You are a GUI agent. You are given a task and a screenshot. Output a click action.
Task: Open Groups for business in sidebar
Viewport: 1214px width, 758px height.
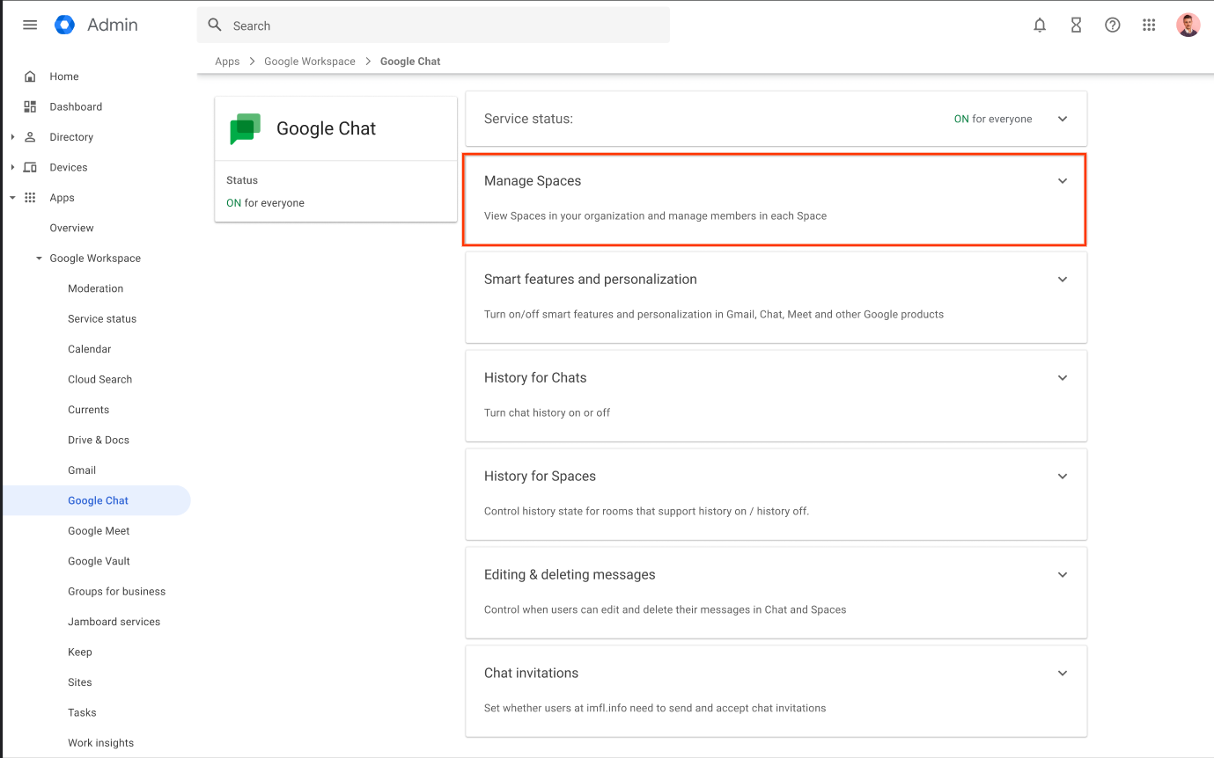(116, 592)
